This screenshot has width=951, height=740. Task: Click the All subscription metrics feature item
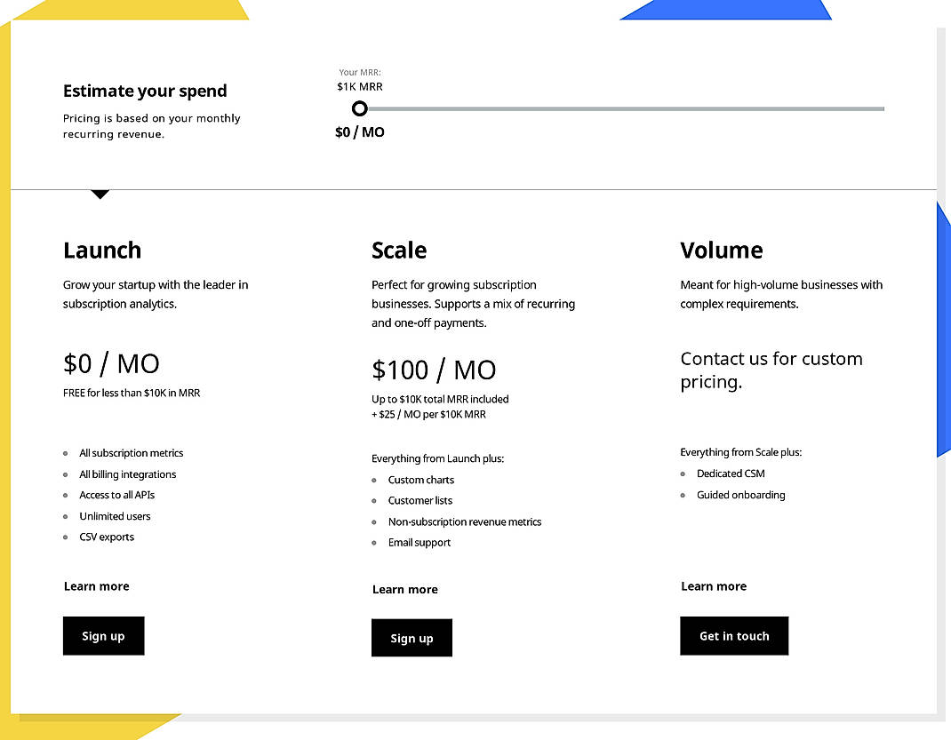pos(131,453)
